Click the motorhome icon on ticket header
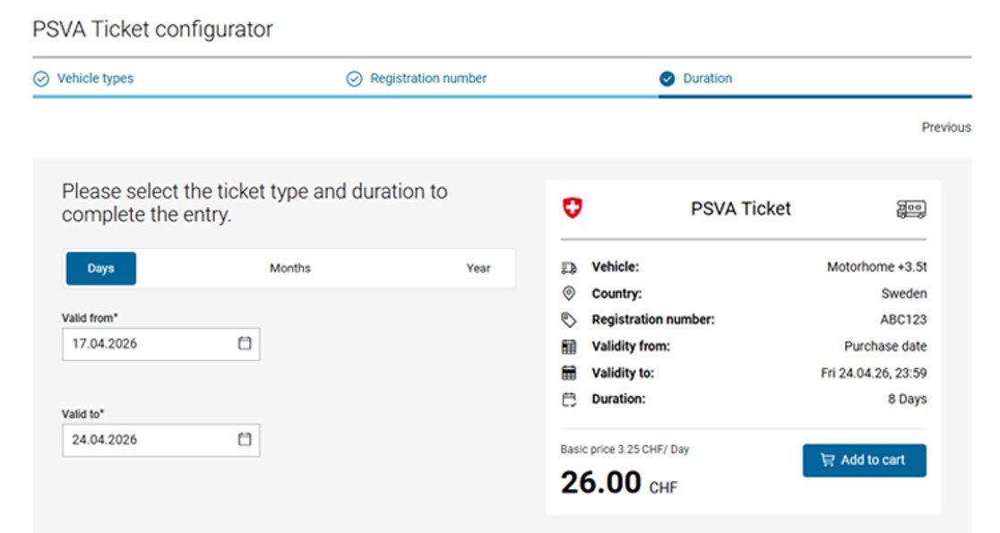The width and height of the screenshot is (1000, 533). [x=911, y=210]
